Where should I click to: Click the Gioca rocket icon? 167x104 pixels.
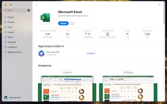point(5,37)
